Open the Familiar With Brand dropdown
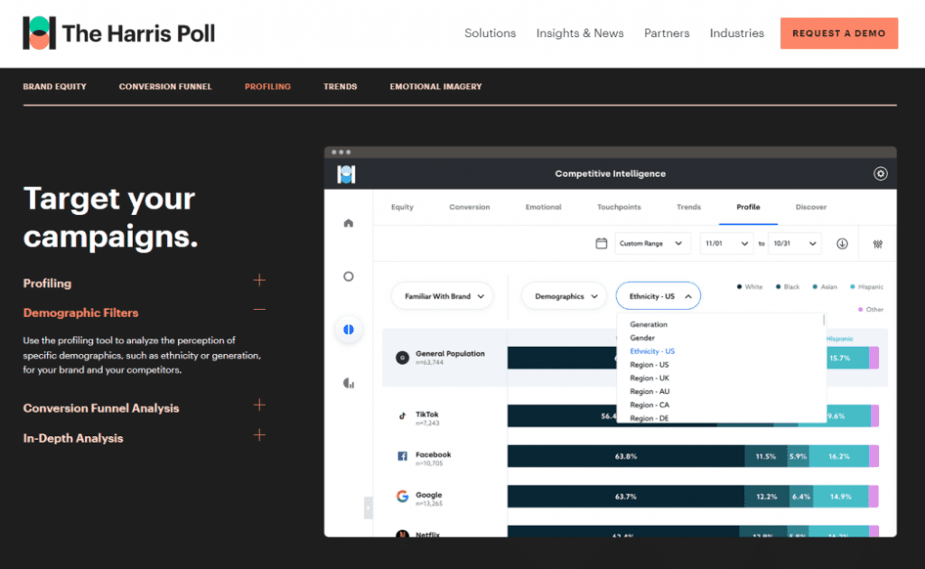The image size is (925, 569). click(x=442, y=295)
